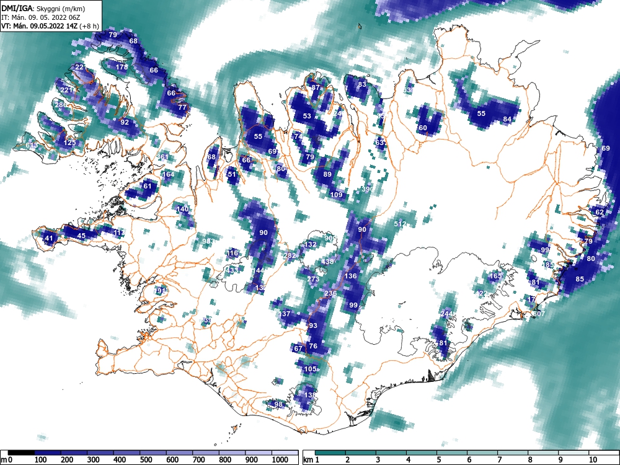Click the visibility value 438

(328, 262)
